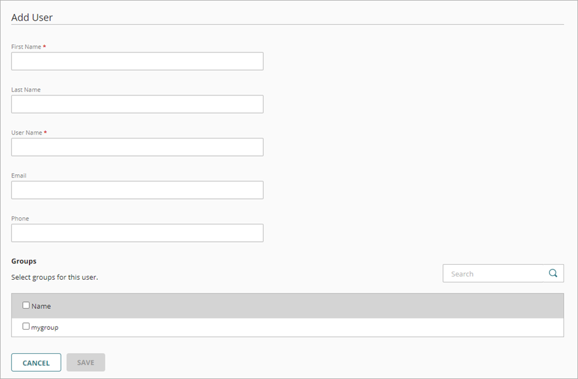Click the SAVE button
This screenshot has height=379, width=578.
[85, 363]
